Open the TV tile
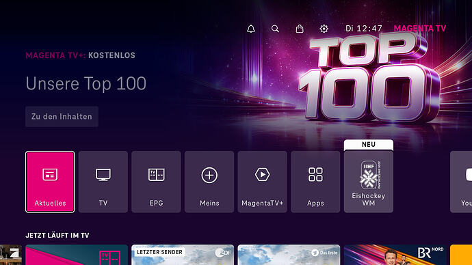Image resolution: width=472 pixels, height=265 pixels. point(103,182)
